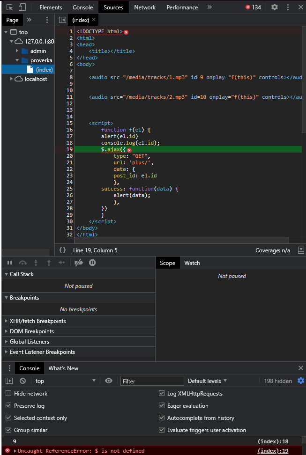Collapse the top frame tree node

(x=6, y=32)
